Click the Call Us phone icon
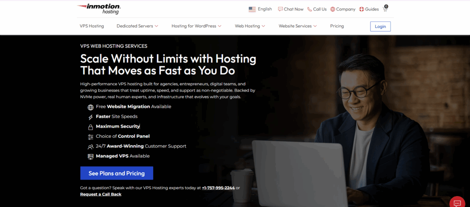The height and width of the screenshot is (207, 470). pos(310,9)
